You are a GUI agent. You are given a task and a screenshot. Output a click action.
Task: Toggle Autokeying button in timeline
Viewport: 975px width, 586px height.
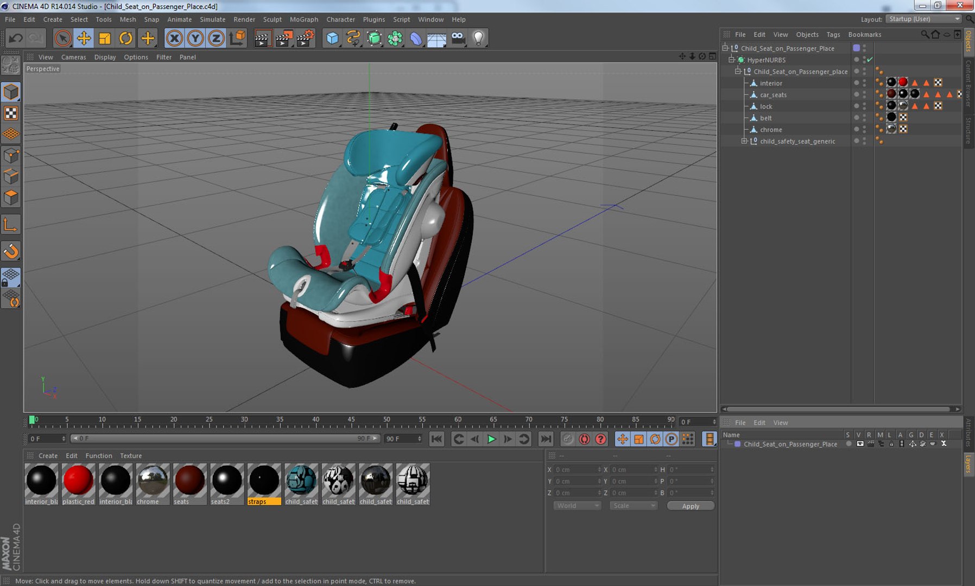click(x=584, y=439)
